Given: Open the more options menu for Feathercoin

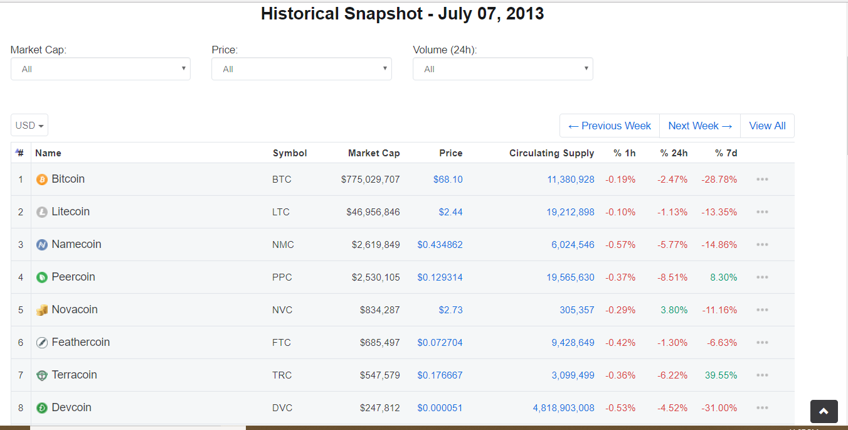Looking at the screenshot, I should [x=762, y=342].
